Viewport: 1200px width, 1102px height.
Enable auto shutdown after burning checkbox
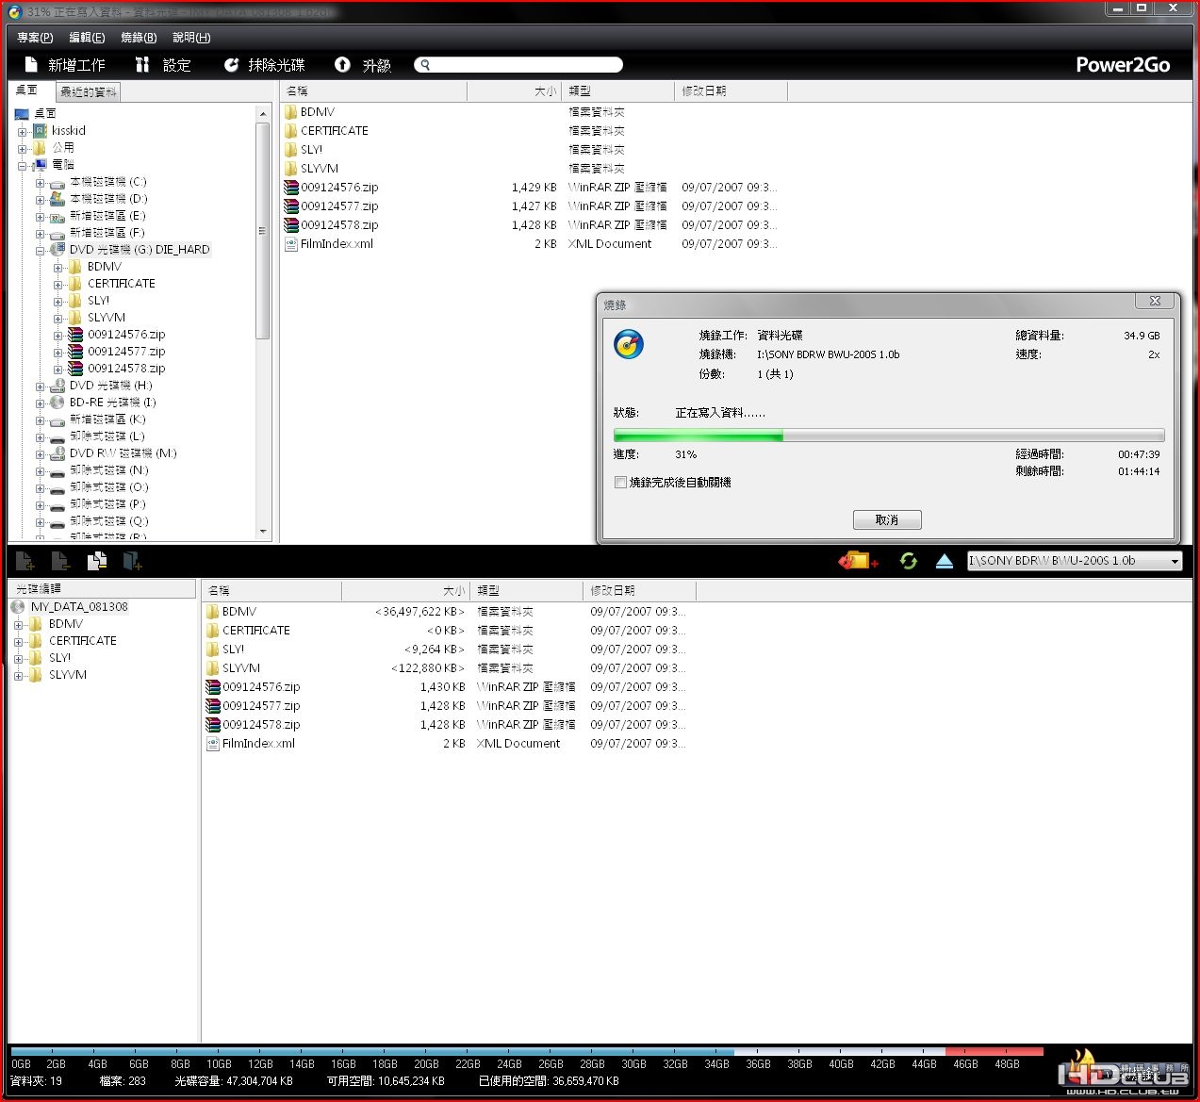(620, 482)
